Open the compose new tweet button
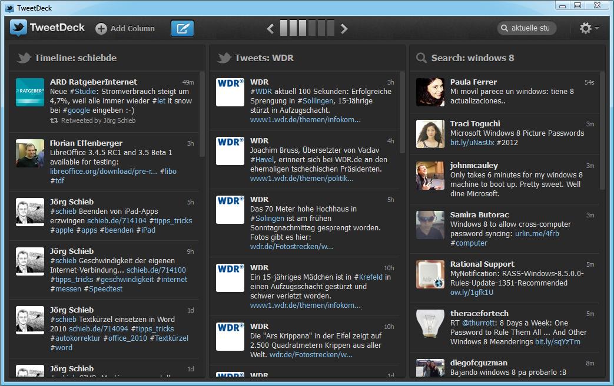 [x=182, y=28]
